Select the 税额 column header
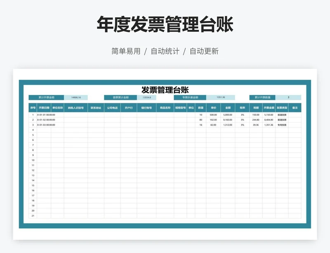 click(256, 108)
